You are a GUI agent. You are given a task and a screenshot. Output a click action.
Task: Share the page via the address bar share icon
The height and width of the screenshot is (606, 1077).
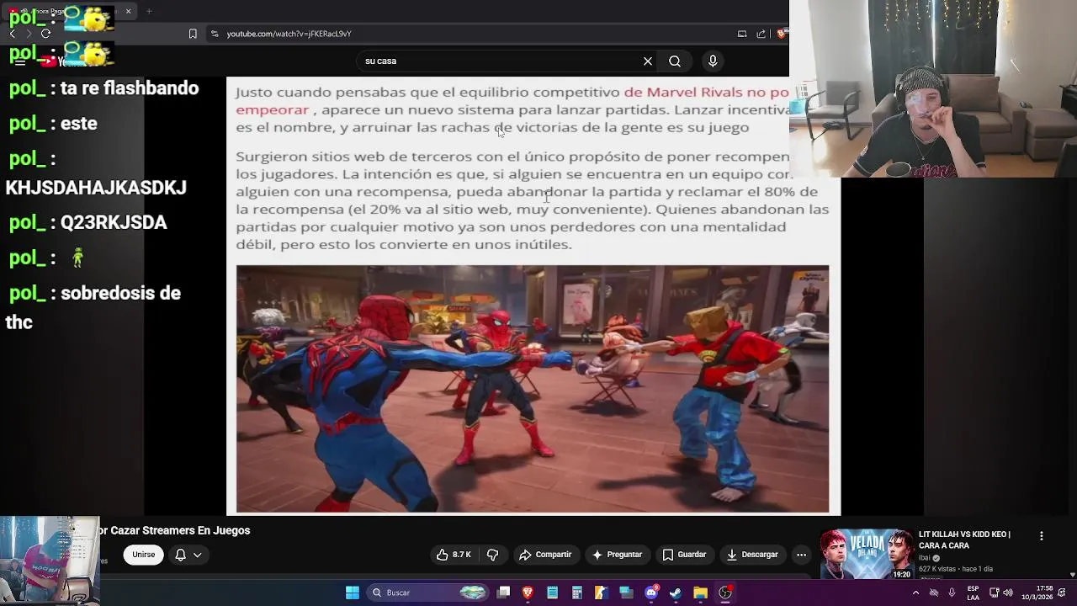pos(761,34)
